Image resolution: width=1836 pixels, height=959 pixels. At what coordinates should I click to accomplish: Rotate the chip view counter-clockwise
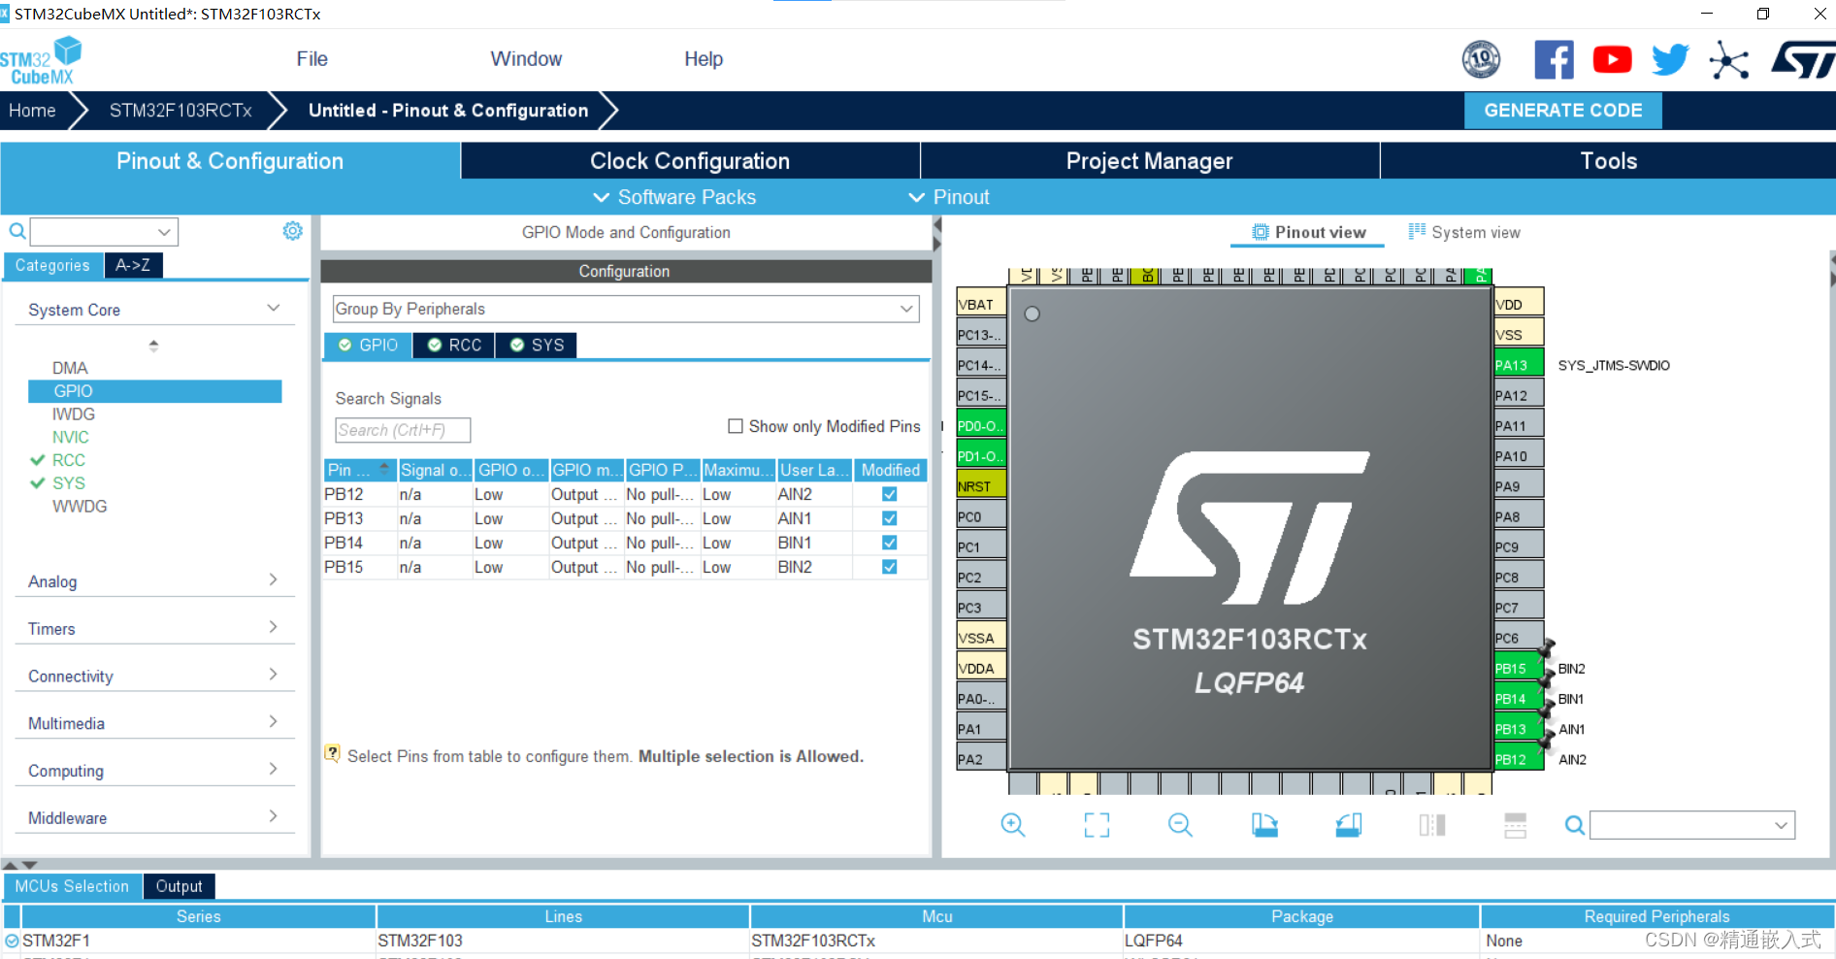click(x=1349, y=825)
